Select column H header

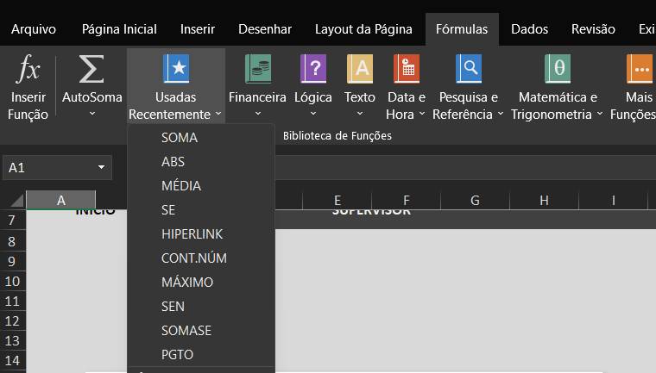tap(545, 201)
